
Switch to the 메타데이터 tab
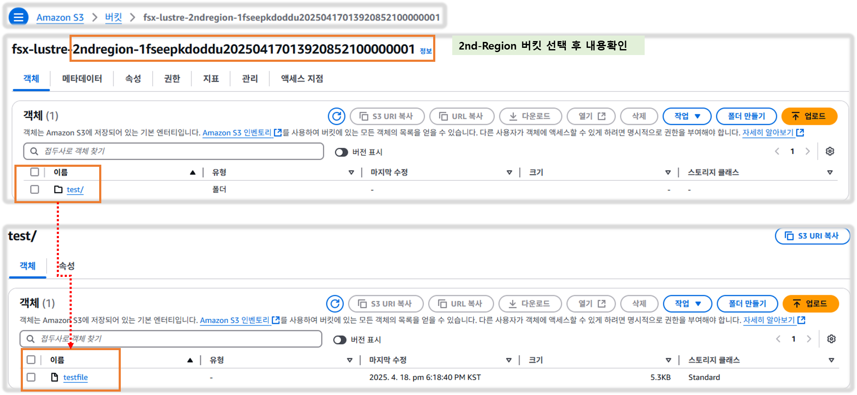click(82, 78)
